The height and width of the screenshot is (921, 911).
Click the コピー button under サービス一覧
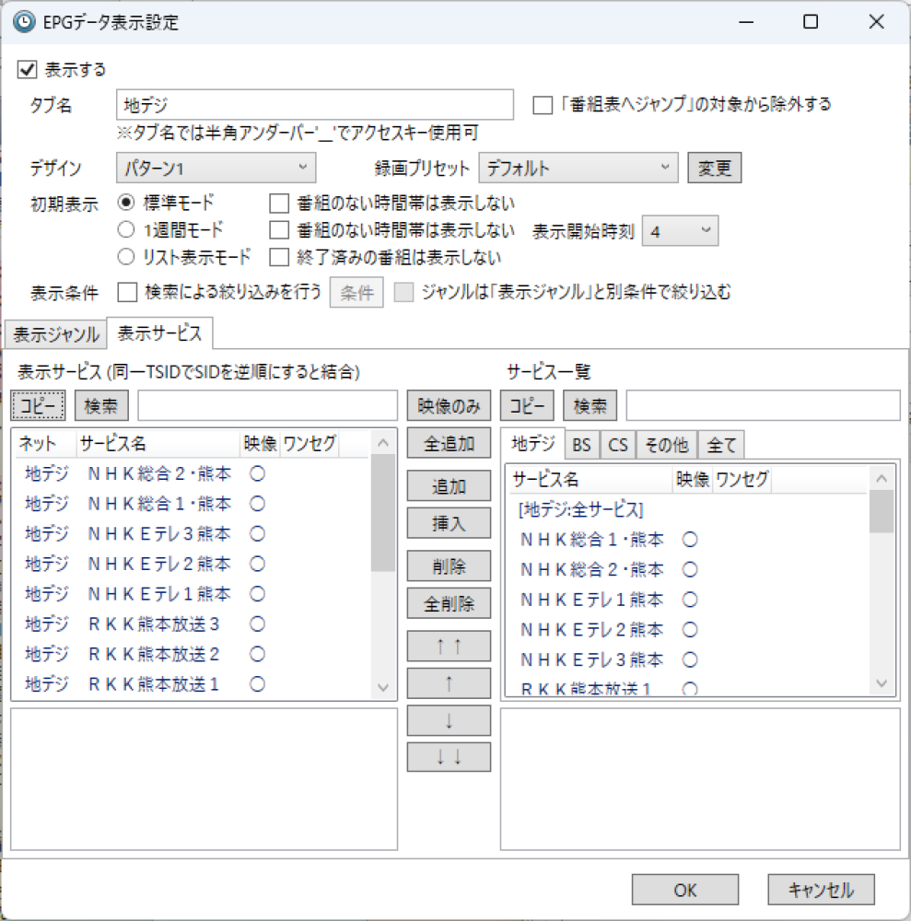tap(527, 405)
